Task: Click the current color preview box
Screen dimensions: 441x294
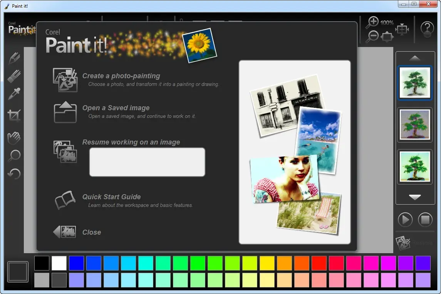Action: (x=18, y=272)
